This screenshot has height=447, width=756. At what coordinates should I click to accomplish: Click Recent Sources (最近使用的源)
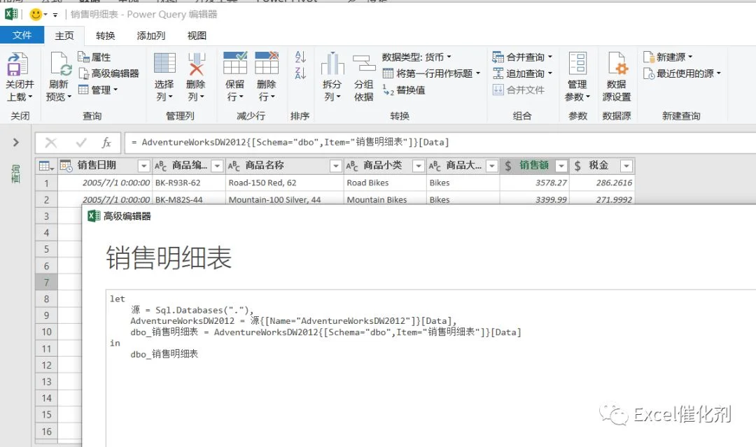coord(682,73)
